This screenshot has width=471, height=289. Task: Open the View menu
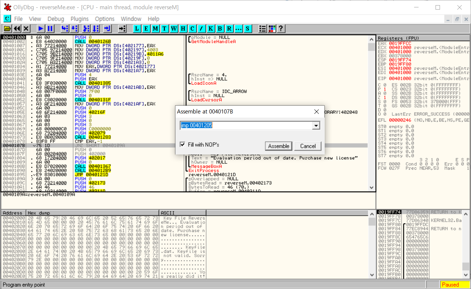tap(35, 19)
